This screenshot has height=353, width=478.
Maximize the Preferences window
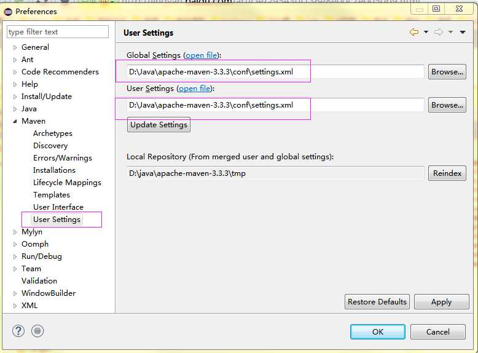coord(436,9)
